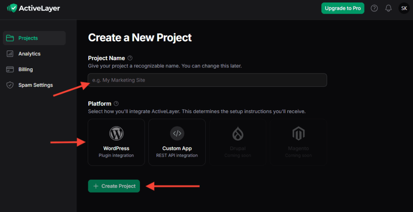Click the Create Project button

(114, 186)
